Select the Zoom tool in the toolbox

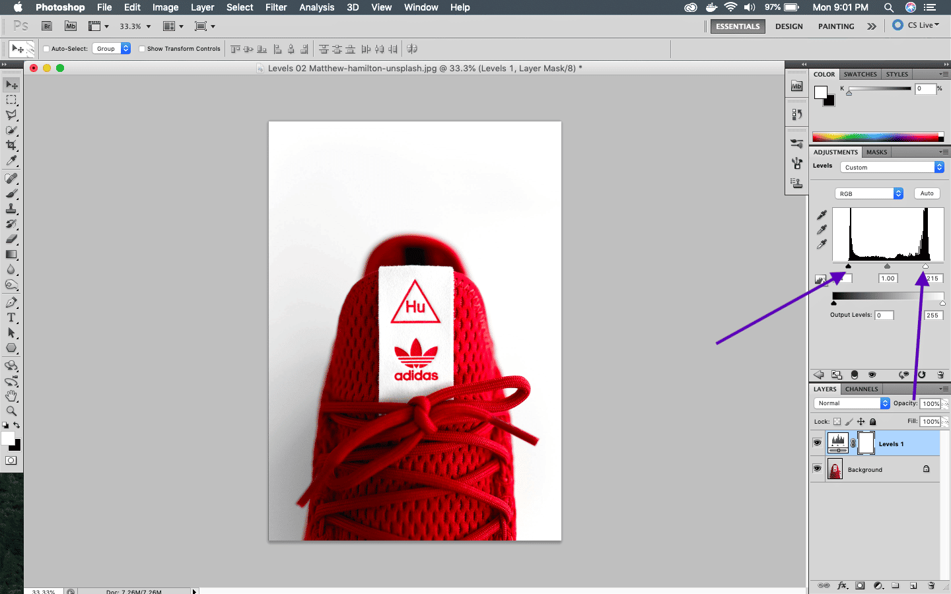[11, 411]
